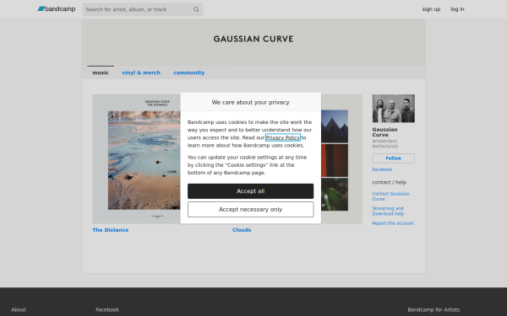Switch to the vinyl & merch tab

point(141,72)
